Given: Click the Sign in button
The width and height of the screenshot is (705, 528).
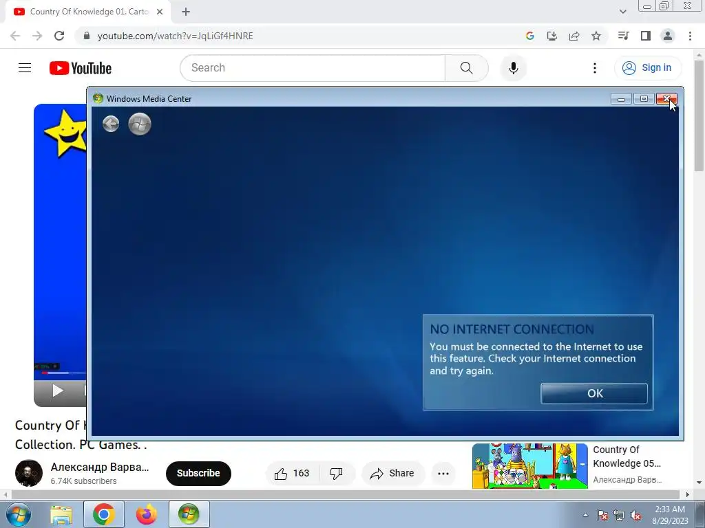Looking at the screenshot, I should 647,68.
